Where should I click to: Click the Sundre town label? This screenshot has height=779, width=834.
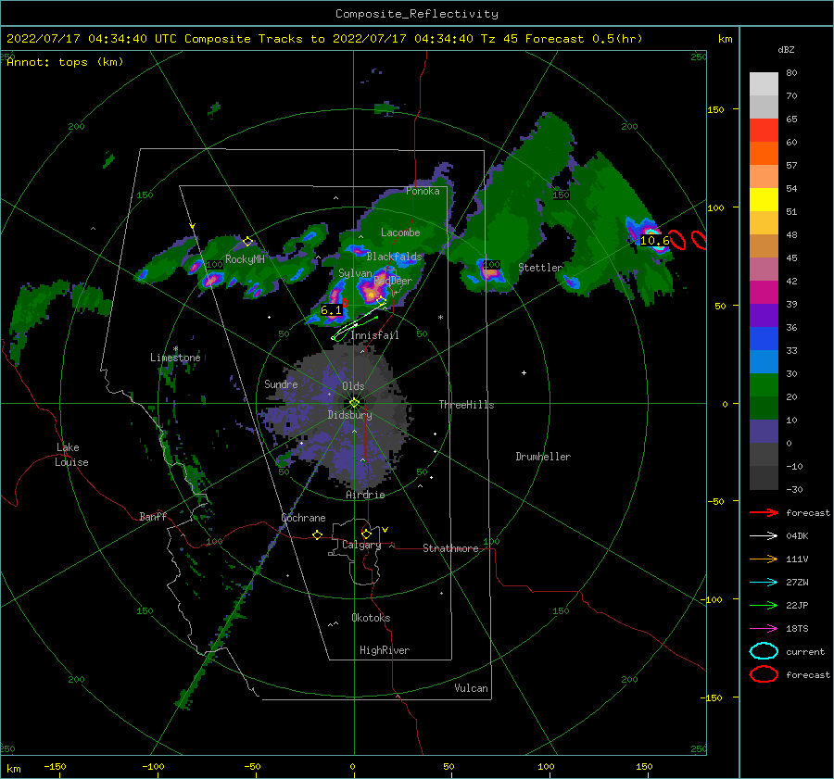pyautogui.click(x=281, y=383)
